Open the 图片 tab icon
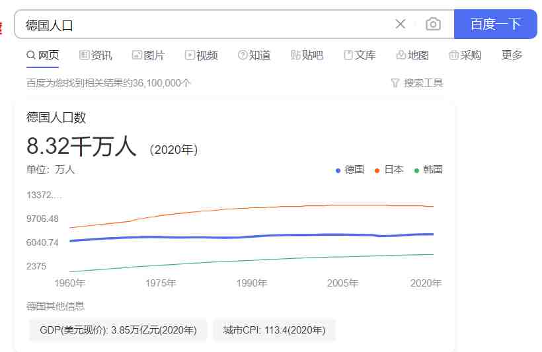Image resolution: width=542 pixels, height=352 pixels. [137, 55]
